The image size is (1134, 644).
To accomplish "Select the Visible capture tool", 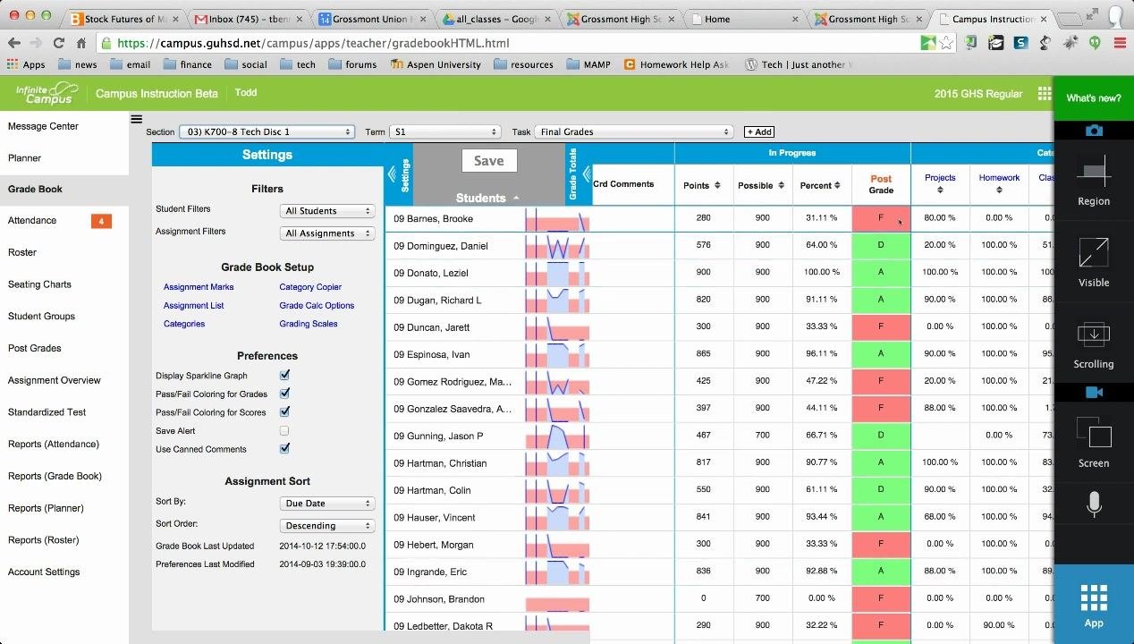I will coord(1094,261).
